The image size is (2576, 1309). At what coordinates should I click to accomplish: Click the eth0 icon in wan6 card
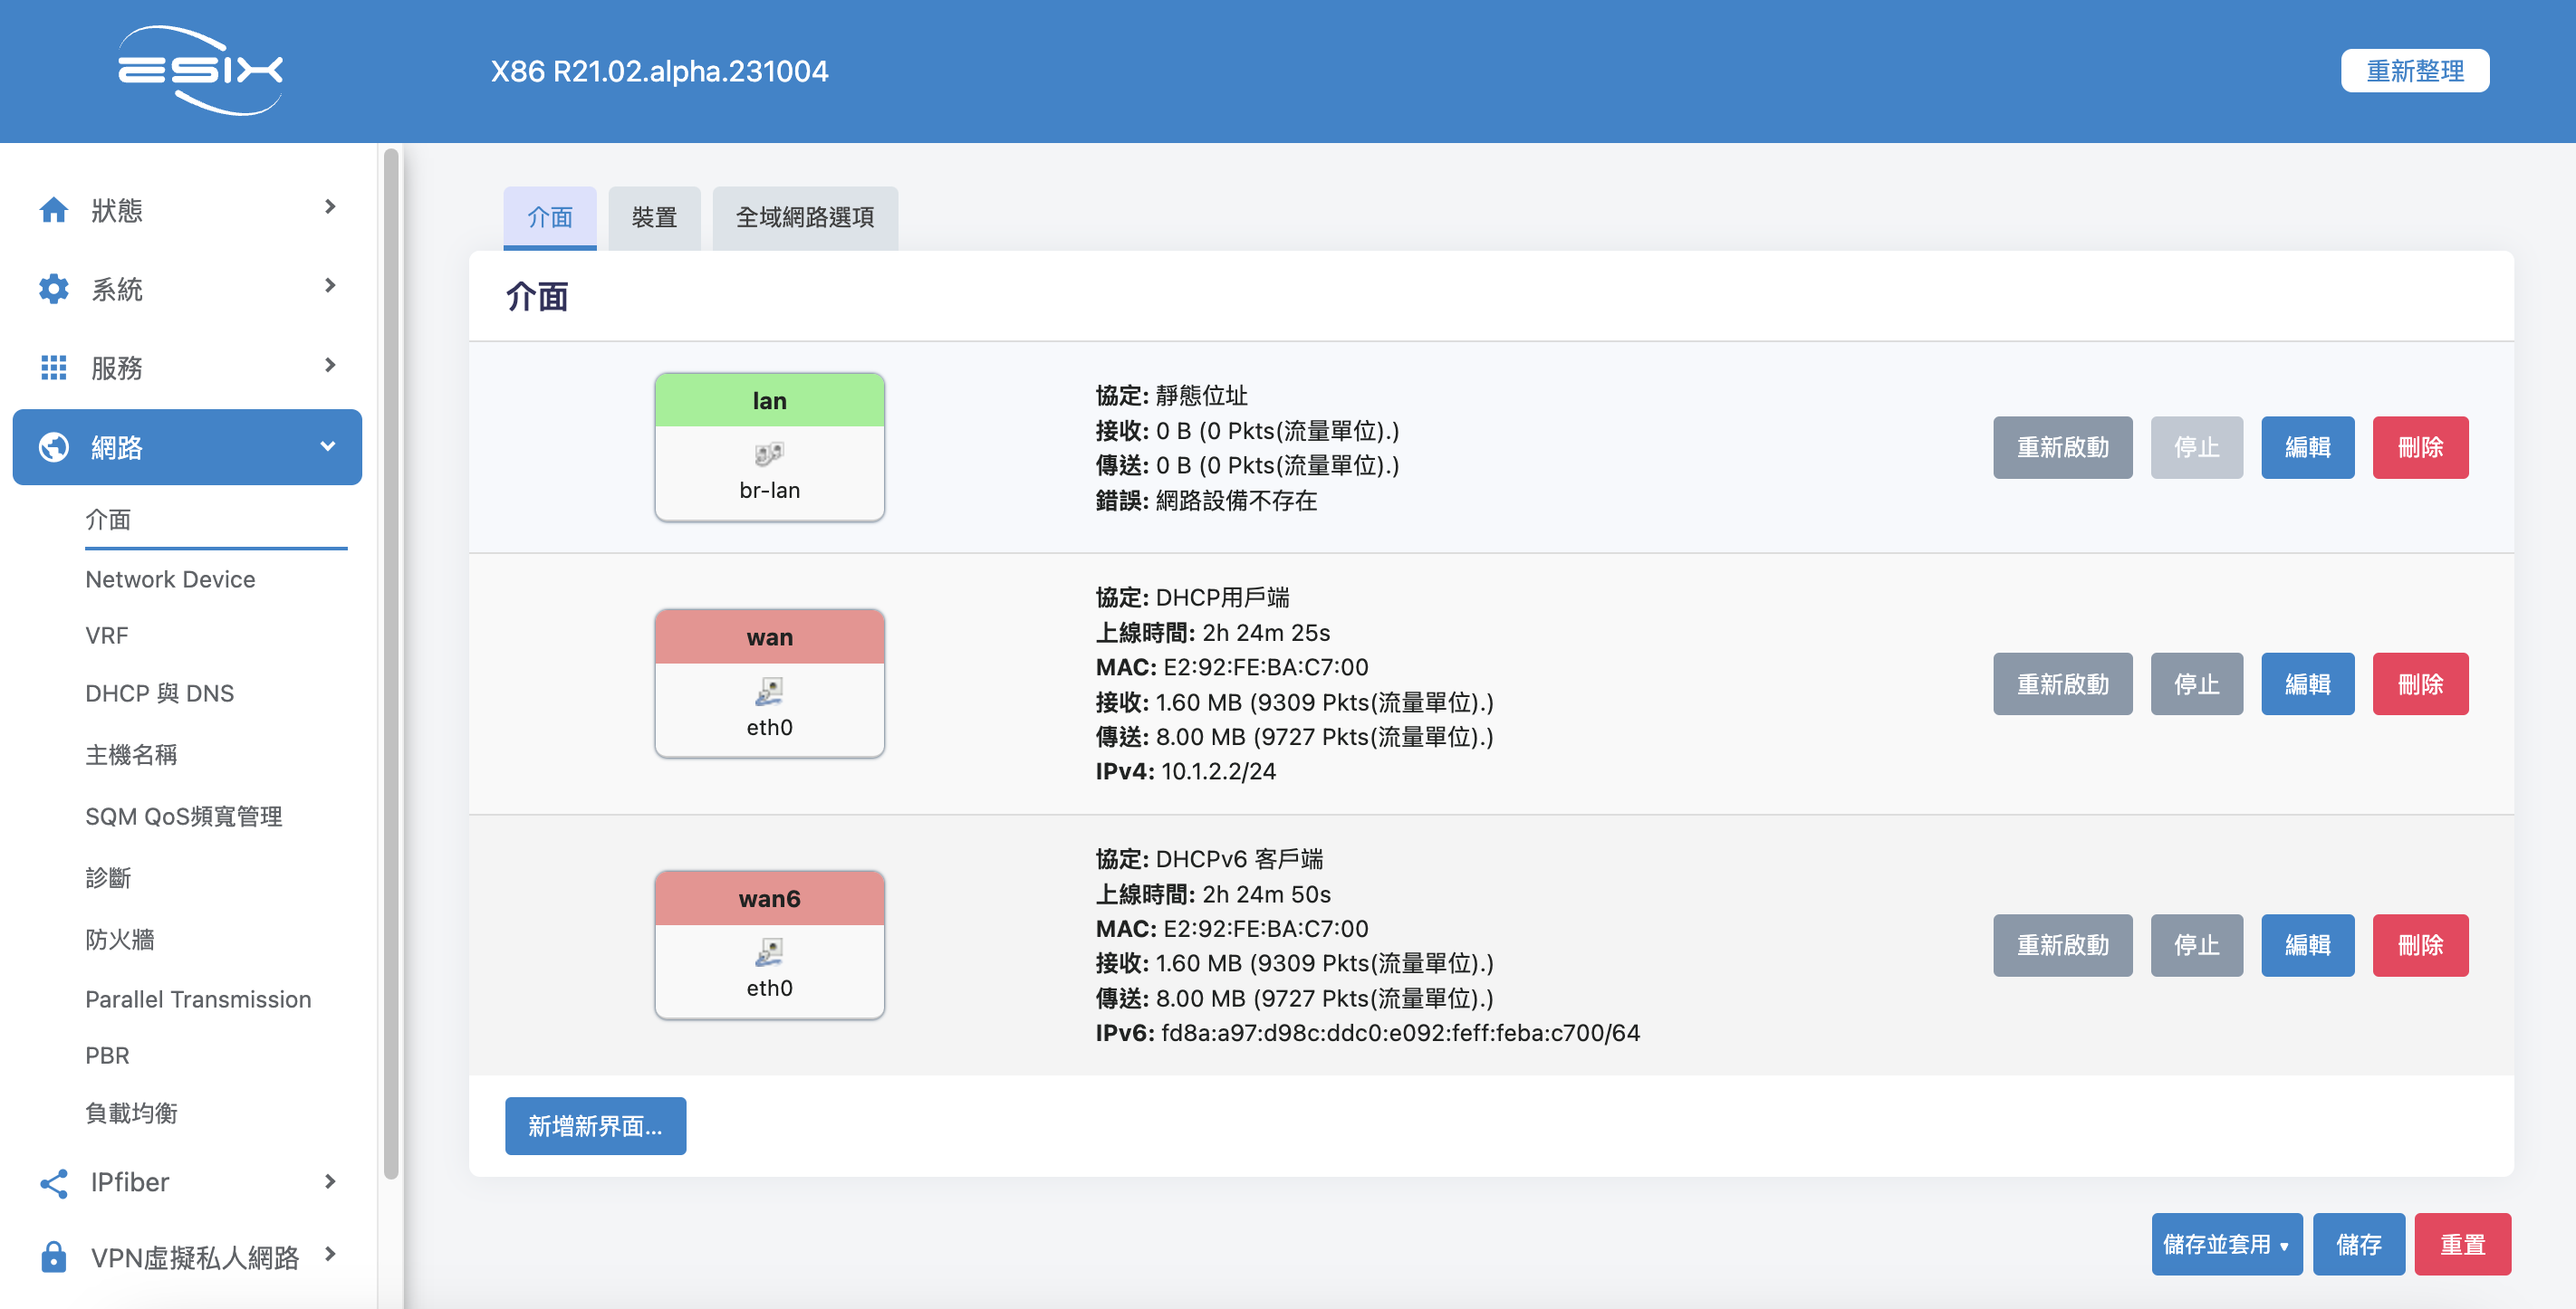coord(769,951)
